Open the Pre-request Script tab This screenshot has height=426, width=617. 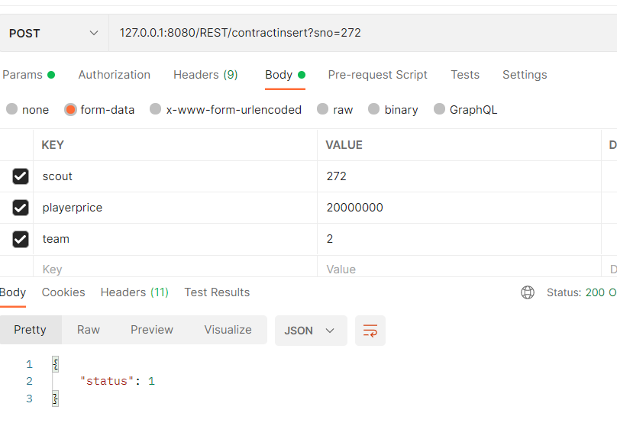377,75
